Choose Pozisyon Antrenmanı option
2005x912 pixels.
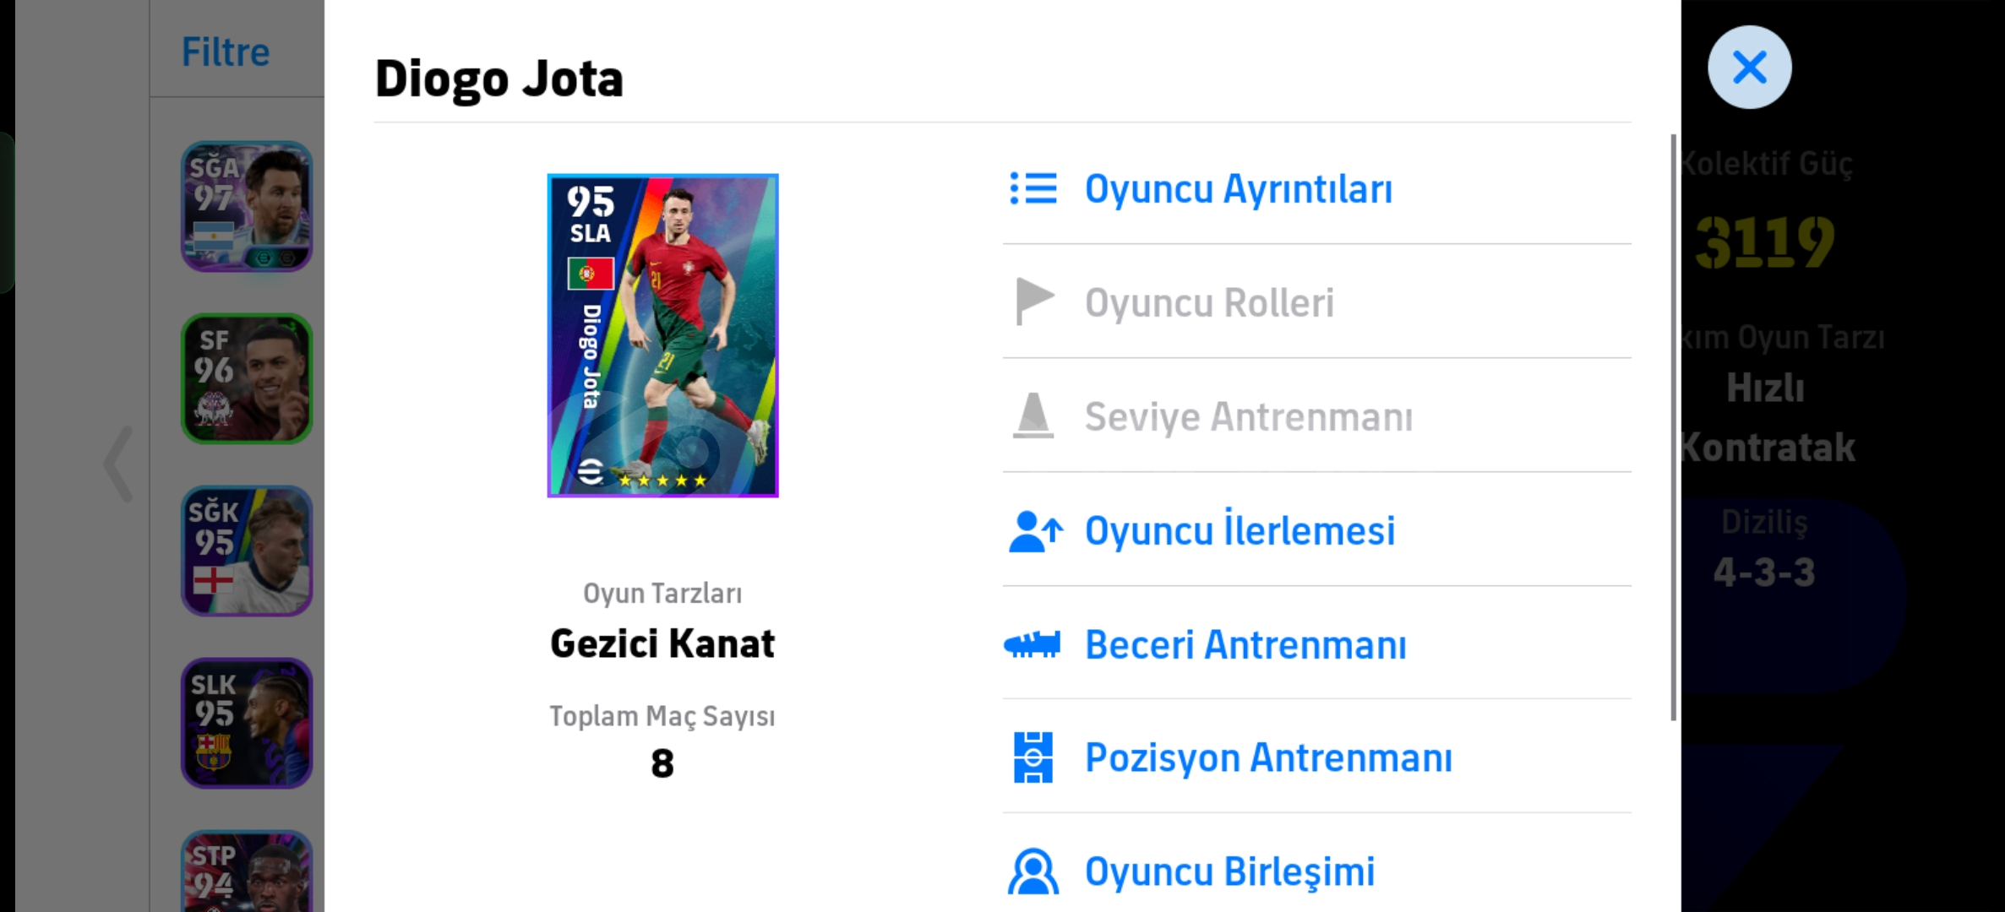pyautogui.click(x=1268, y=757)
